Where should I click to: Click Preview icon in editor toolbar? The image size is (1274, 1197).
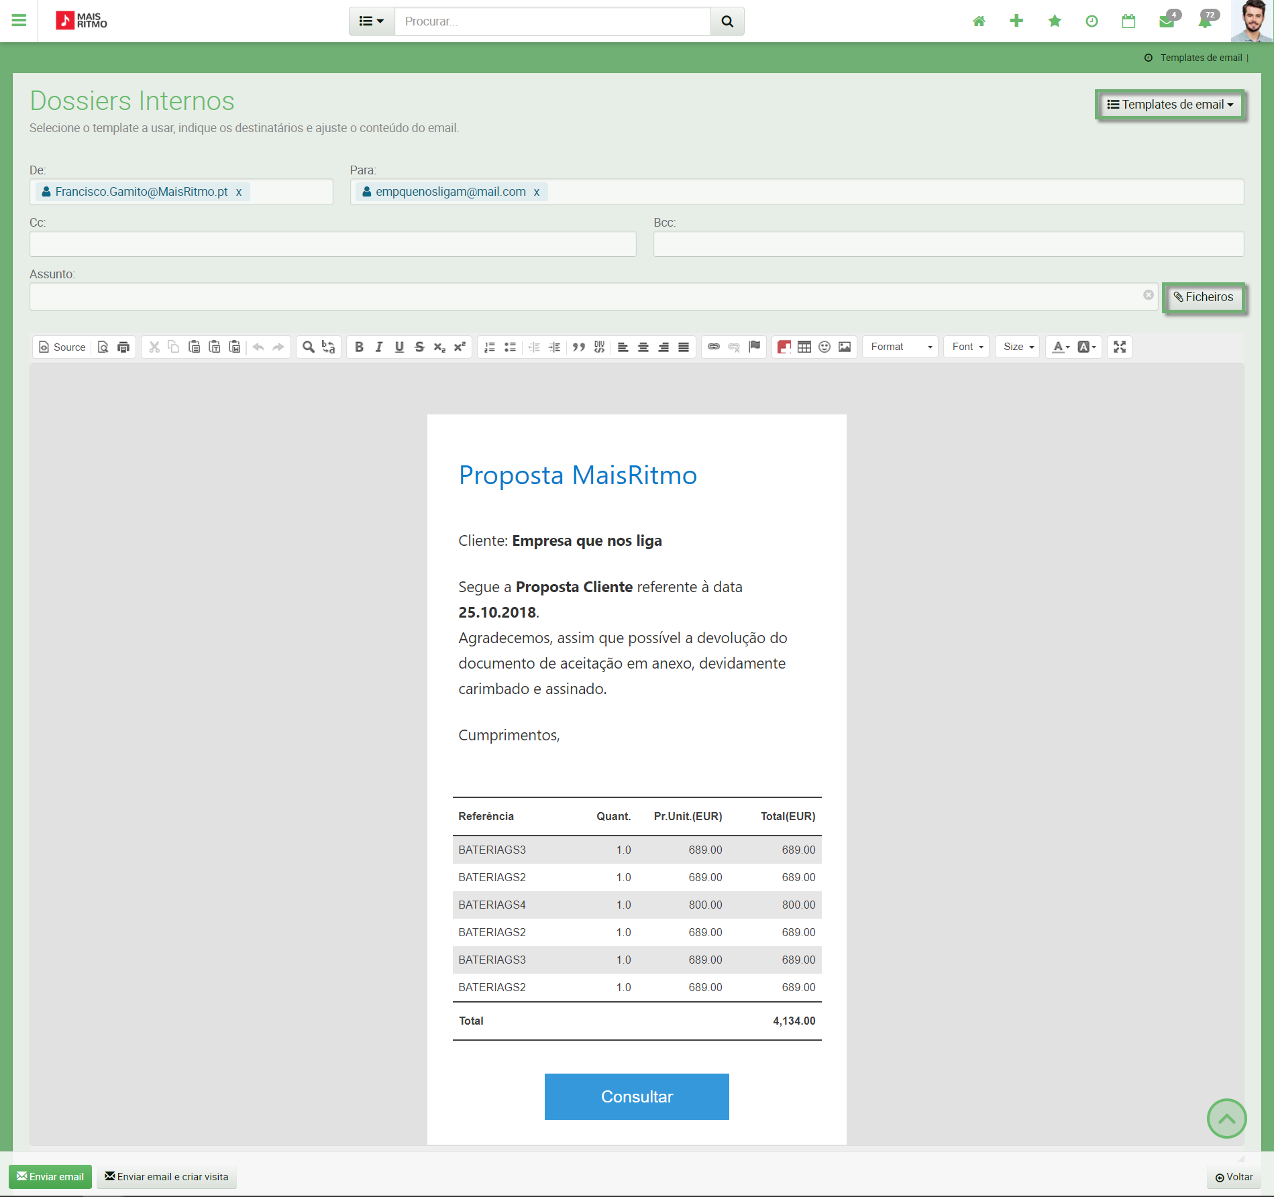click(103, 347)
